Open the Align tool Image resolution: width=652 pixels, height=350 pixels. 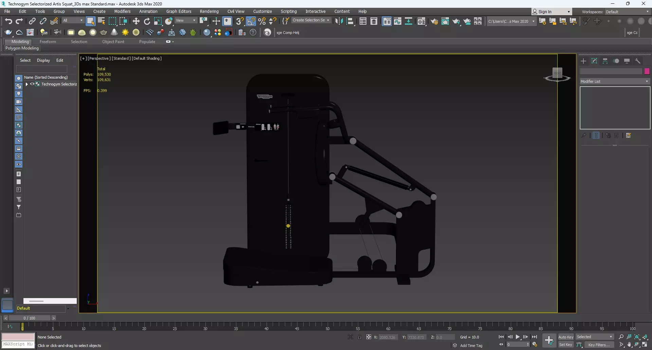(350, 21)
